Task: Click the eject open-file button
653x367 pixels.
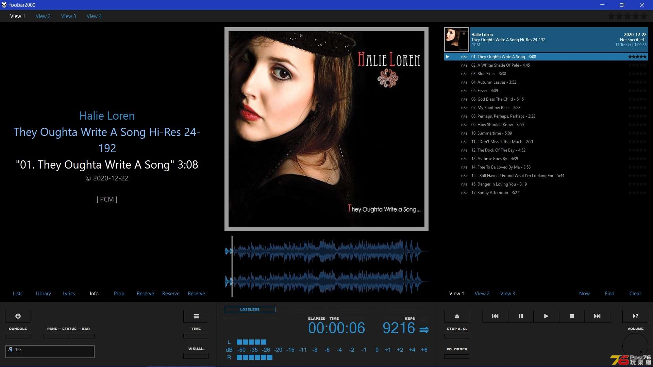Action: tap(457, 316)
